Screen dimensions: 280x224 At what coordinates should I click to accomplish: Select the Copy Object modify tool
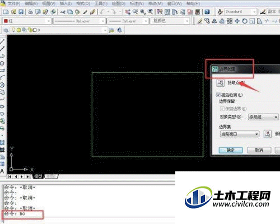[207, 21]
